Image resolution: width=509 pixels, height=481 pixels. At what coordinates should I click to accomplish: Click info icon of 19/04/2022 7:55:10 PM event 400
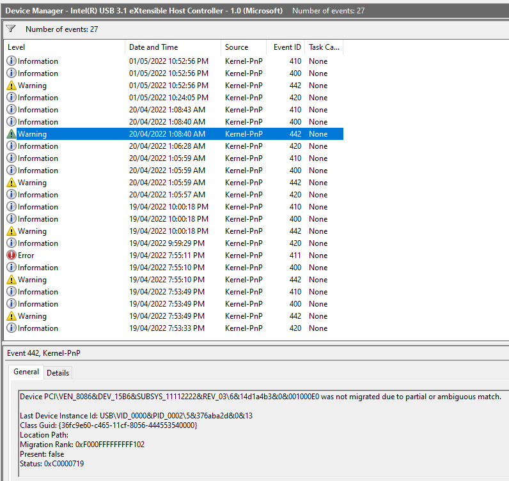[12, 267]
